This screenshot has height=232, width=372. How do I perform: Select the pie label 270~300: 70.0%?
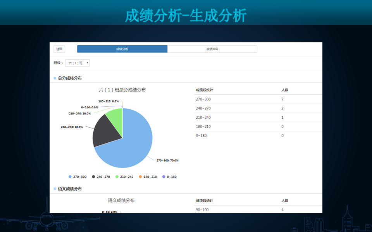click(x=167, y=160)
